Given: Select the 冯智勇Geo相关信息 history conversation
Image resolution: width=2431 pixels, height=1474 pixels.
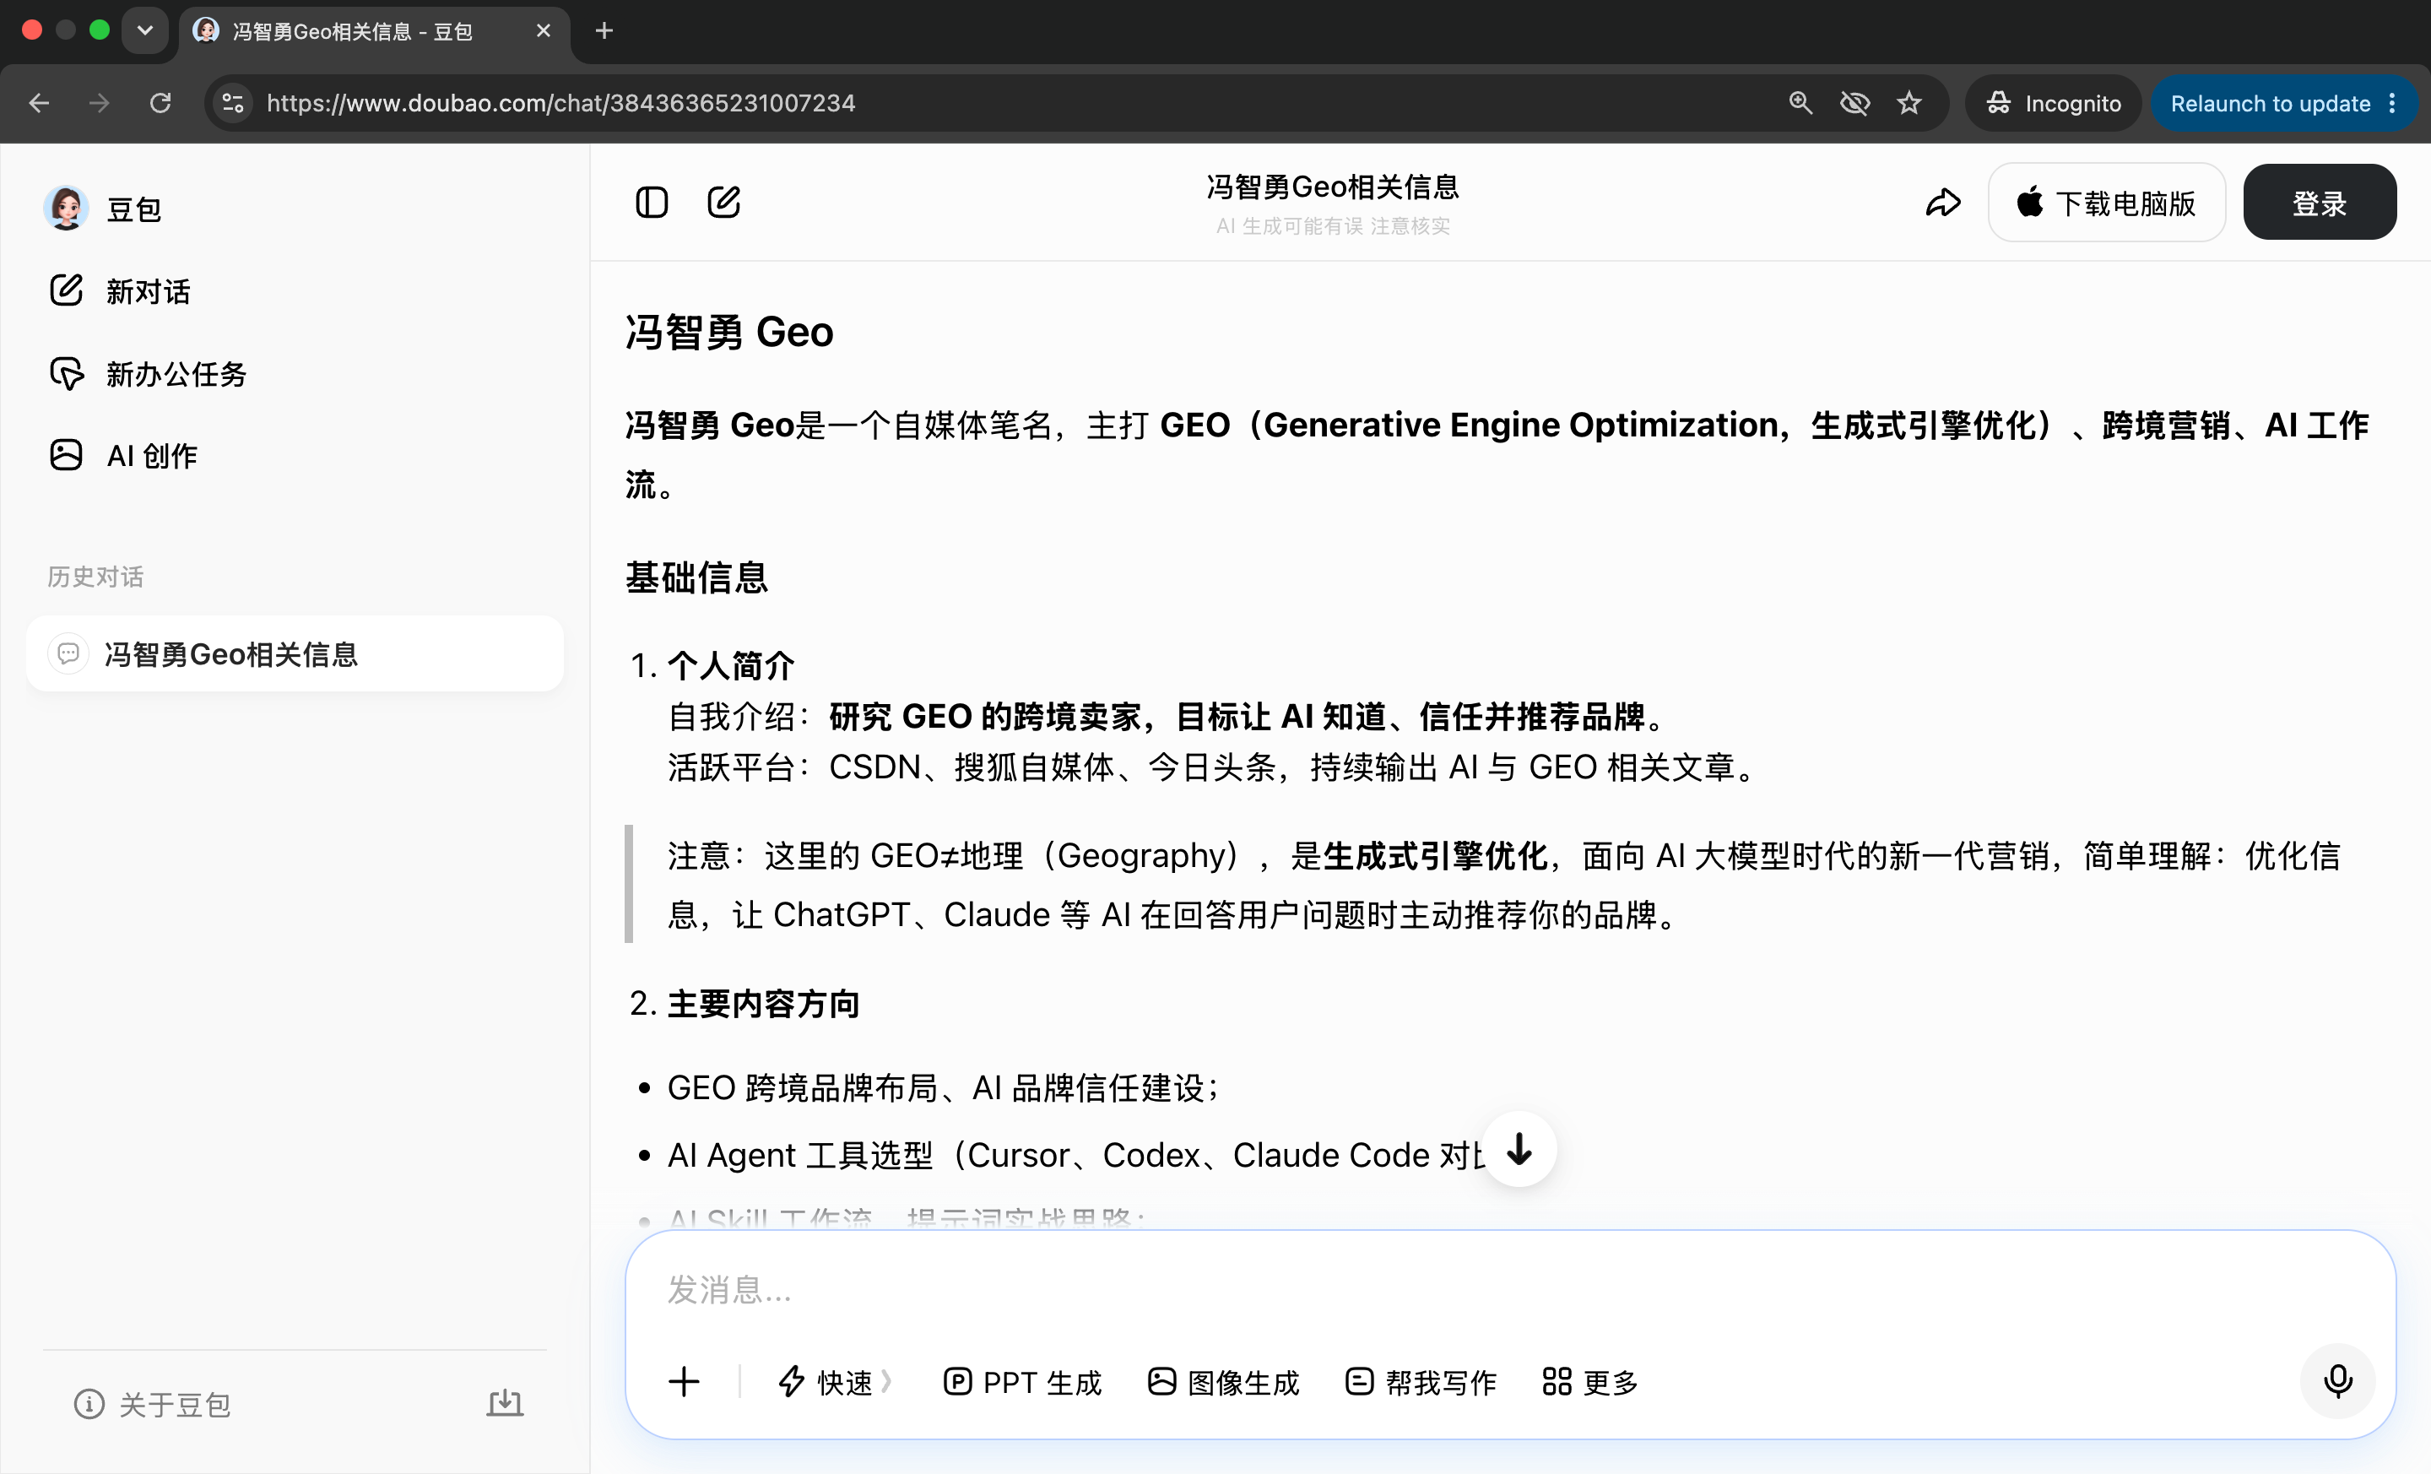Looking at the screenshot, I should [294, 654].
